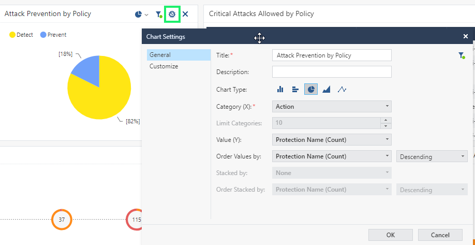
Task: Toggle the Prevent legend item
Action: (53, 35)
